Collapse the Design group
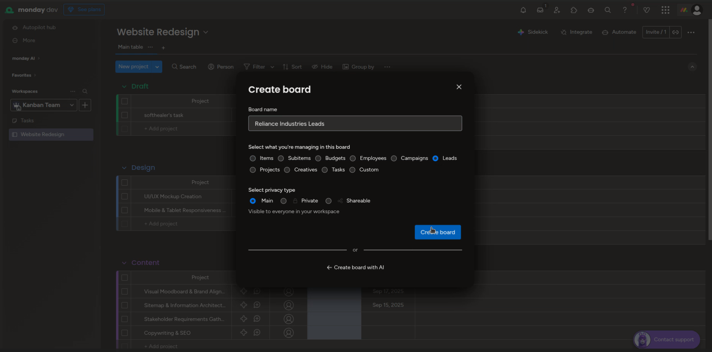This screenshot has height=352, width=712. [124, 168]
